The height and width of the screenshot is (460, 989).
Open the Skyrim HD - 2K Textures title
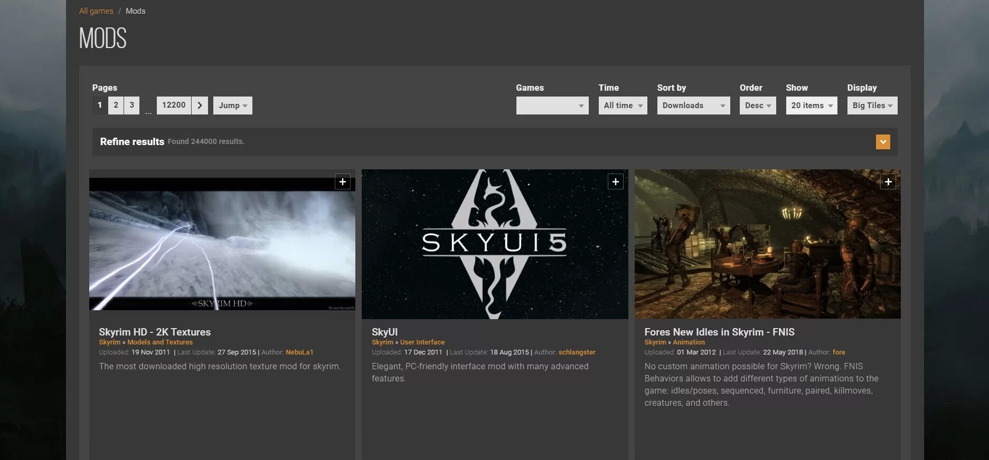155,332
